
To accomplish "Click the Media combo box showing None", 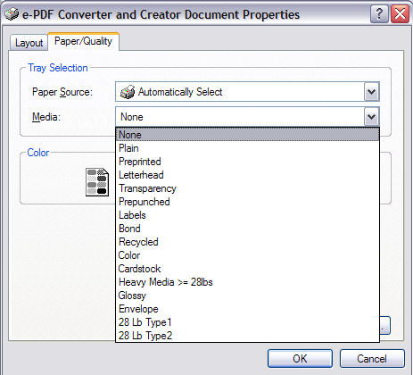I will pos(247,117).
